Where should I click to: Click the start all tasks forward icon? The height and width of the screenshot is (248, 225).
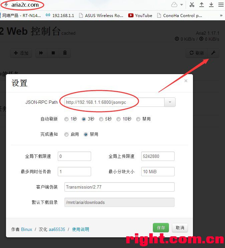41,53
